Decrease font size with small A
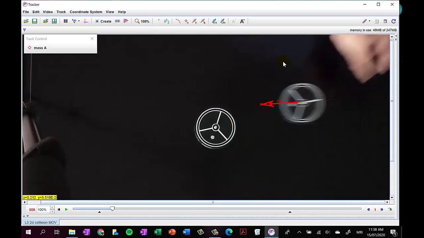 234,21
